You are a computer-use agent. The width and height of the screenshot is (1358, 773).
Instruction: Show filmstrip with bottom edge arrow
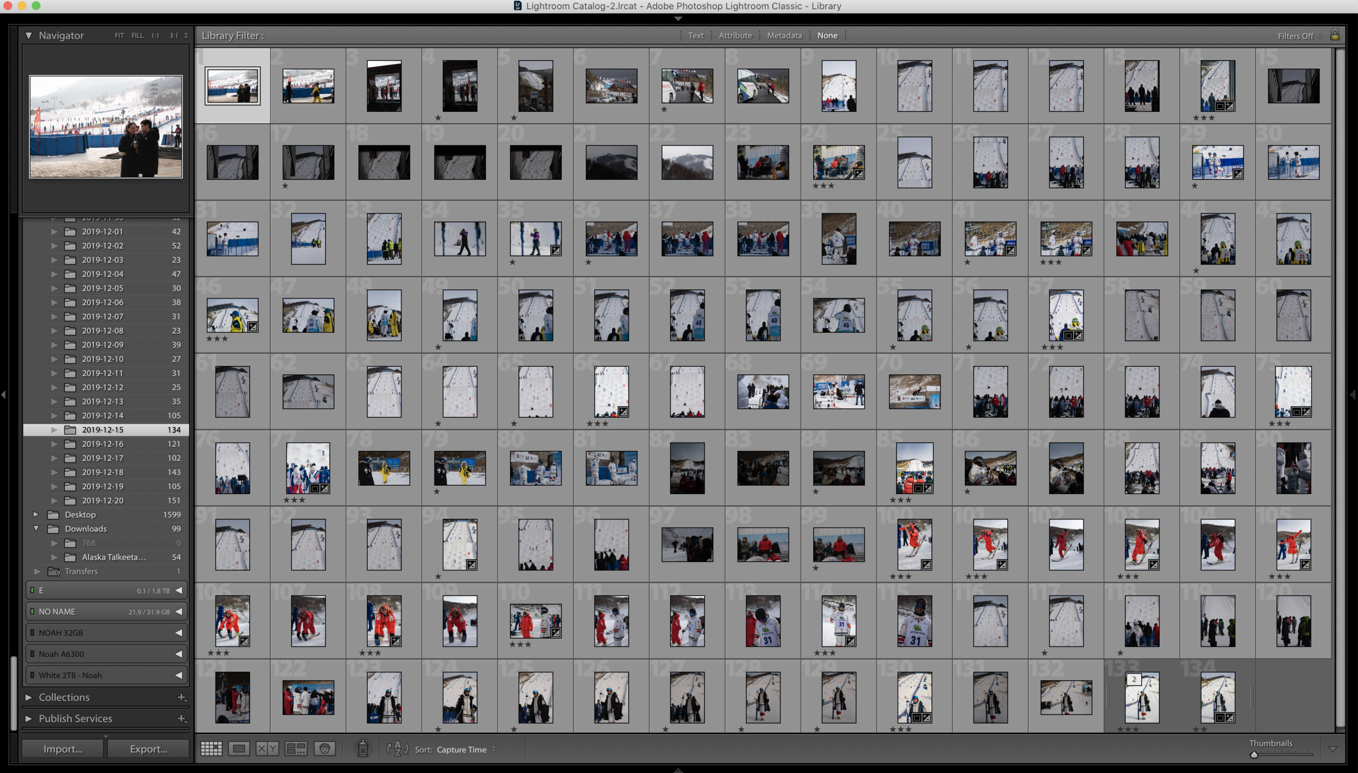point(678,770)
